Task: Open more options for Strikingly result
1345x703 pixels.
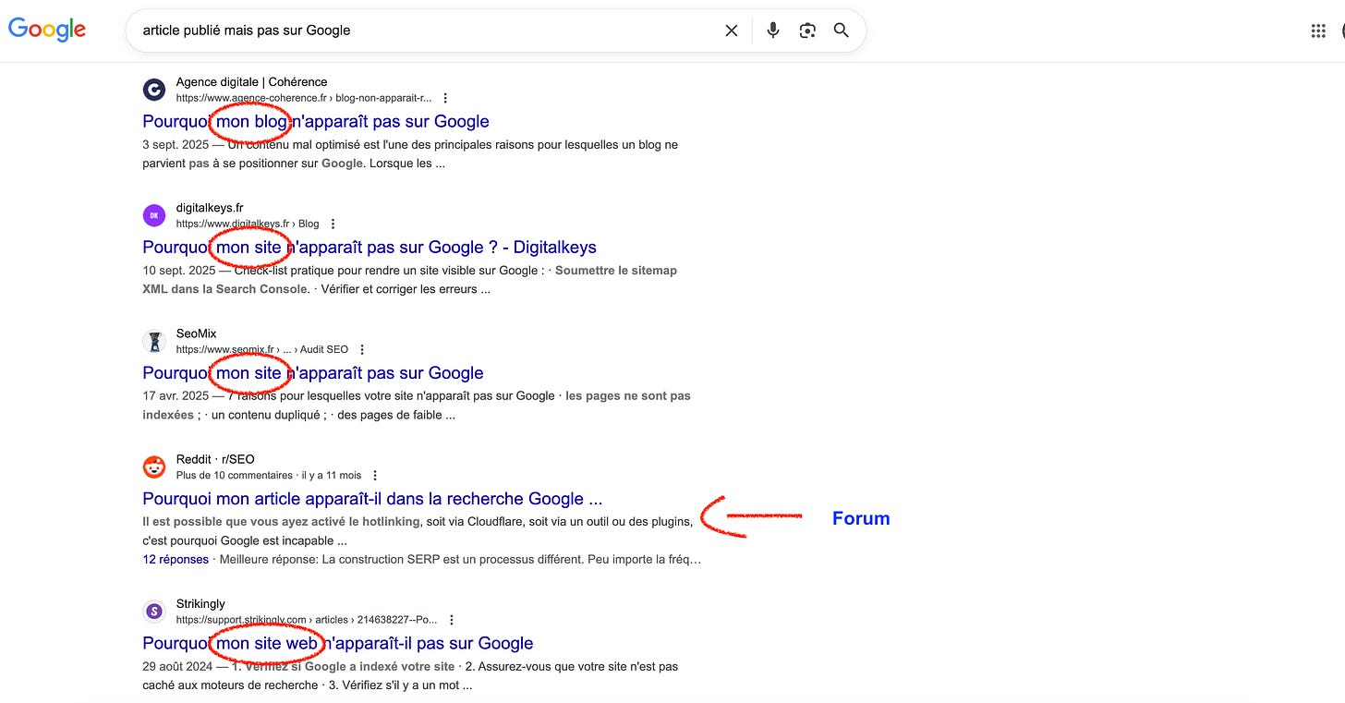Action: click(451, 620)
